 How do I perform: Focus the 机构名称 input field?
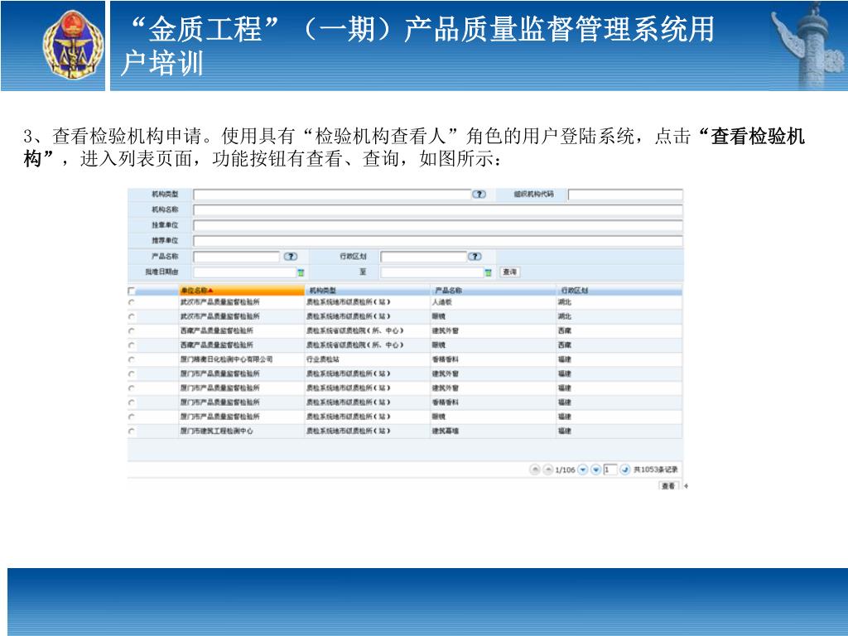point(438,210)
